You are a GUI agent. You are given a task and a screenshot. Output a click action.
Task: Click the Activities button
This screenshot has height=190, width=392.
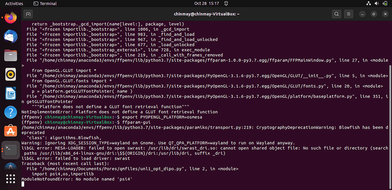[14, 3]
